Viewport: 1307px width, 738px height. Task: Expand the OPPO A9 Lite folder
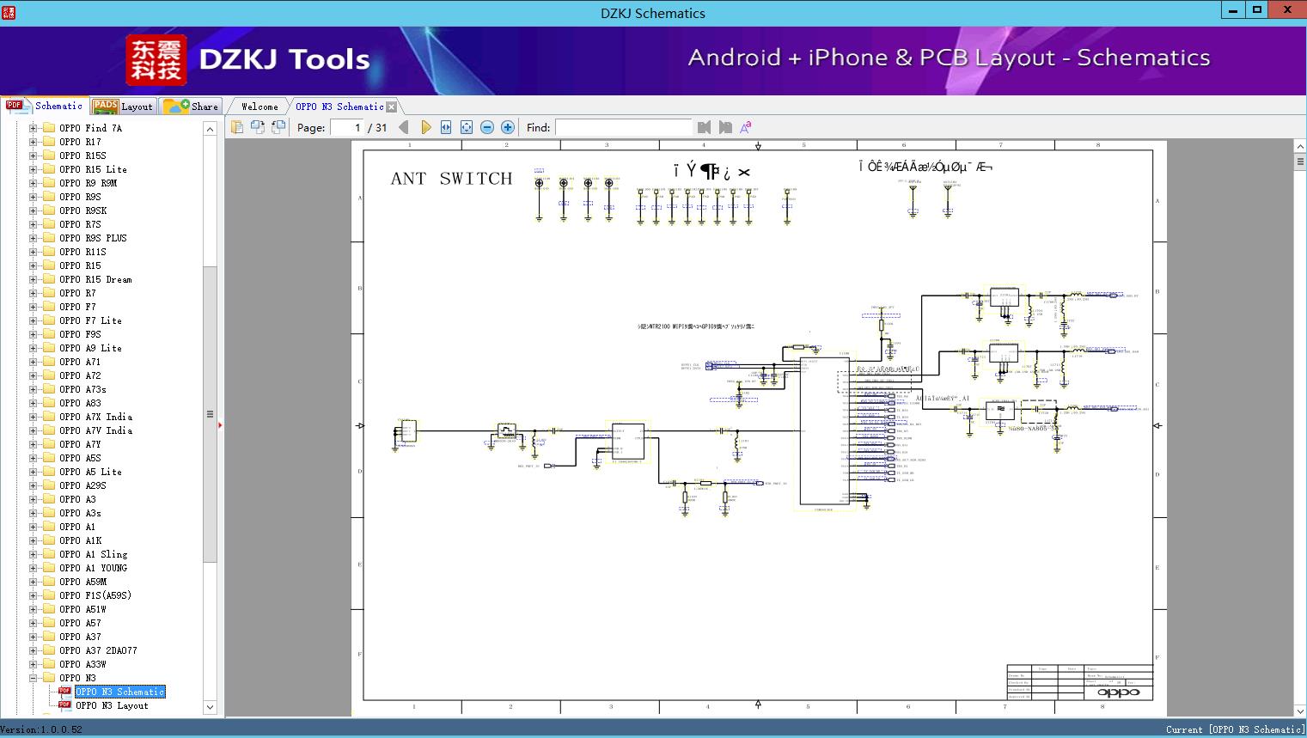(x=33, y=348)
